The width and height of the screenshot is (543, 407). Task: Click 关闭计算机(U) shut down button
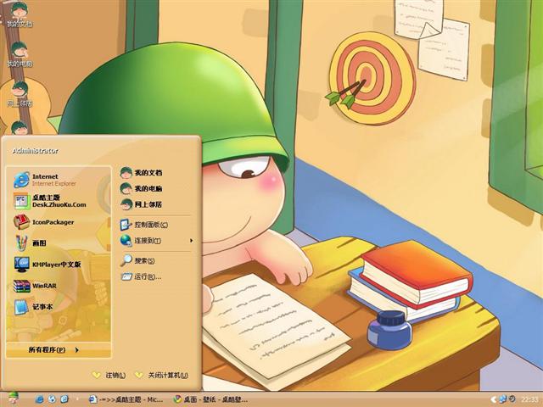[161, 375]
